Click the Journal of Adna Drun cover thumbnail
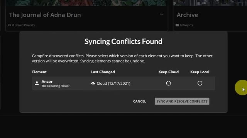 tap(86, 3)
